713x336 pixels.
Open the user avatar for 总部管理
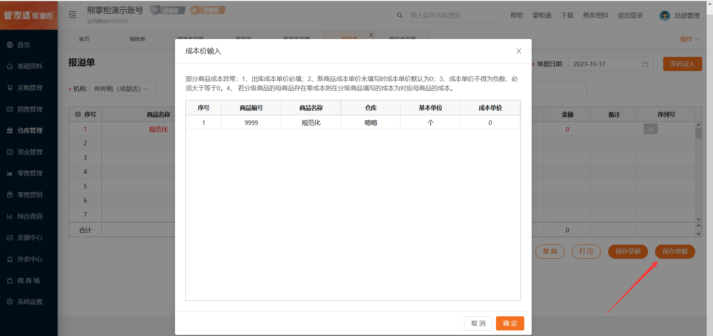coord(665,16)
